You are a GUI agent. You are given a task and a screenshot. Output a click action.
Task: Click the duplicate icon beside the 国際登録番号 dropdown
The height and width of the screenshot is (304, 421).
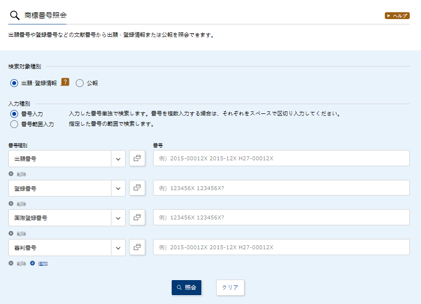click(137, 217)
